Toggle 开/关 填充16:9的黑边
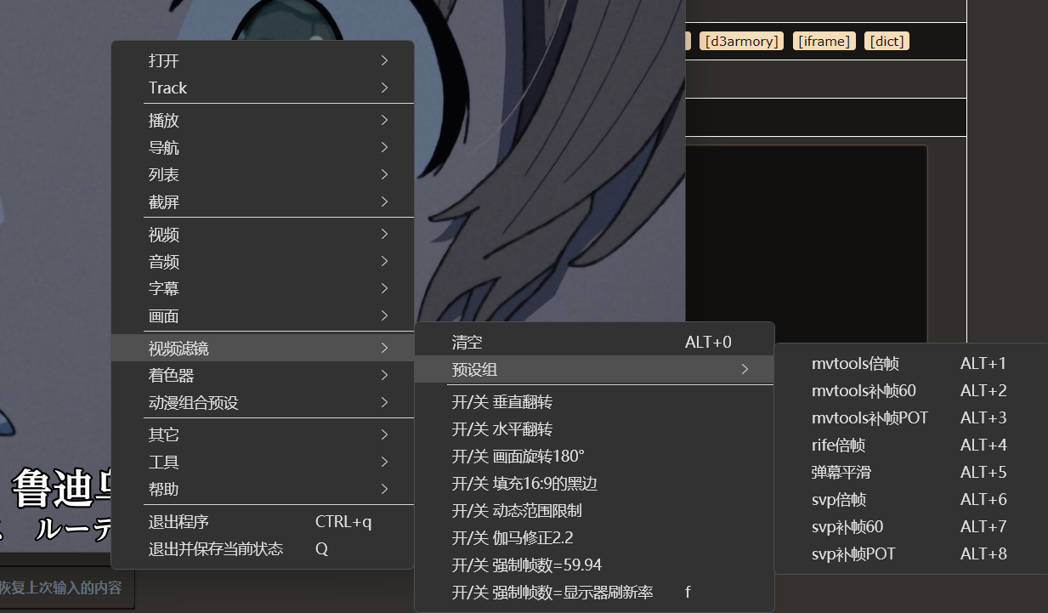Screen dimensions: 1048x613 click(594, 483)
